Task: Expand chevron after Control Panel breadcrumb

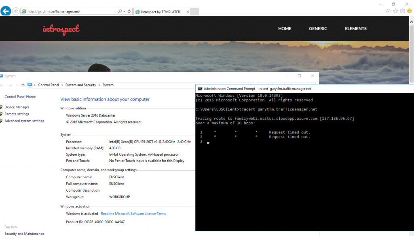Action: coord(62,85)
